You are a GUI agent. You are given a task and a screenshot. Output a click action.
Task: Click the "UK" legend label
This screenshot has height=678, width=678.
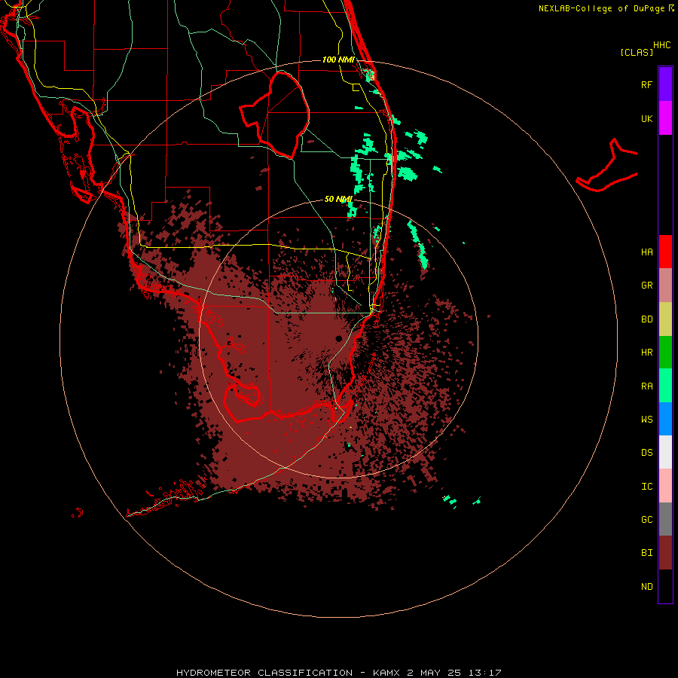[646, 119]
